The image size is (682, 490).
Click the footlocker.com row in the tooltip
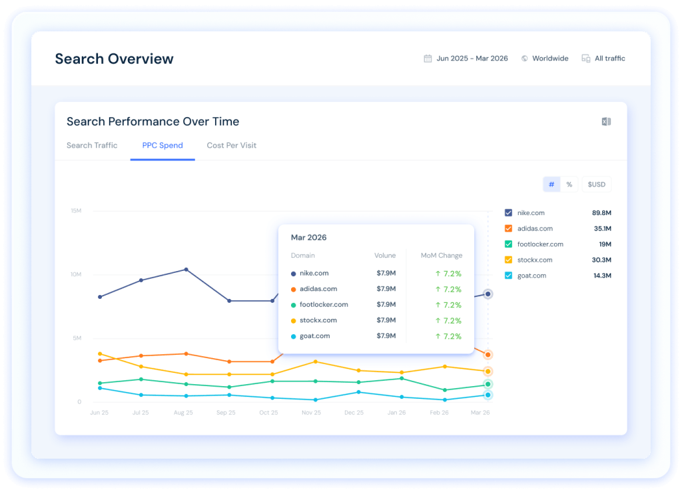(376, 305)
